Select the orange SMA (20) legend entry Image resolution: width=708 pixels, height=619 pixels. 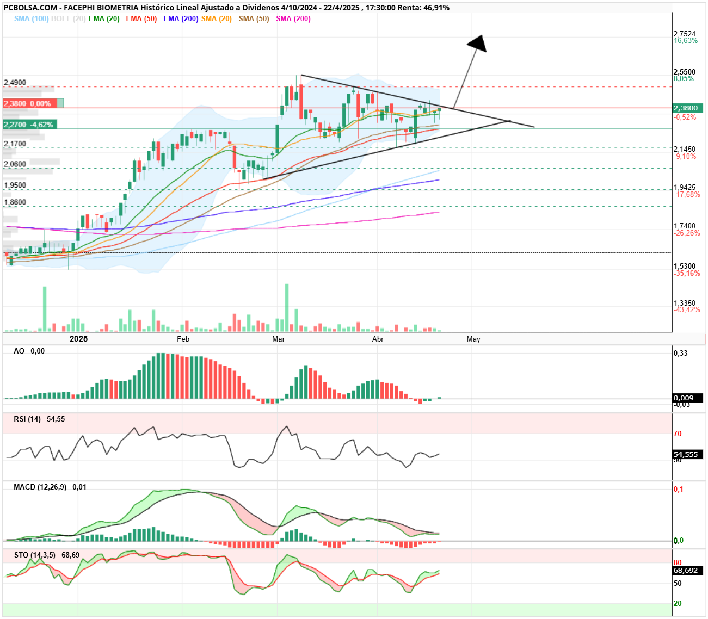(217, 18)
